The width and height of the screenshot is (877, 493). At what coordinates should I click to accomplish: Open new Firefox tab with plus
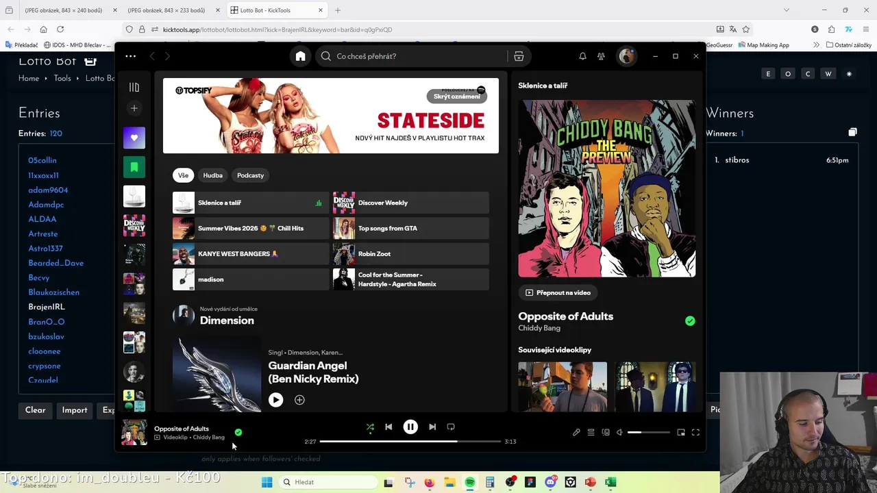pos(338,10)
